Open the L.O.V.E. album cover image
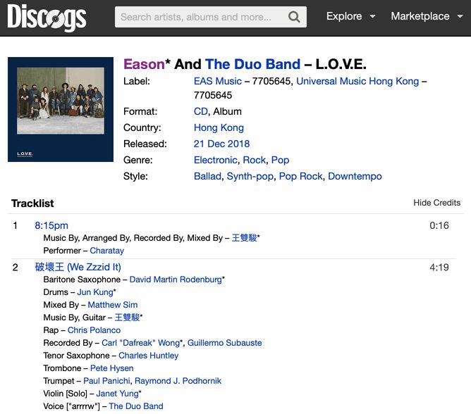Image resolution: width=471 pixels, height=414 pixels. 61,109
